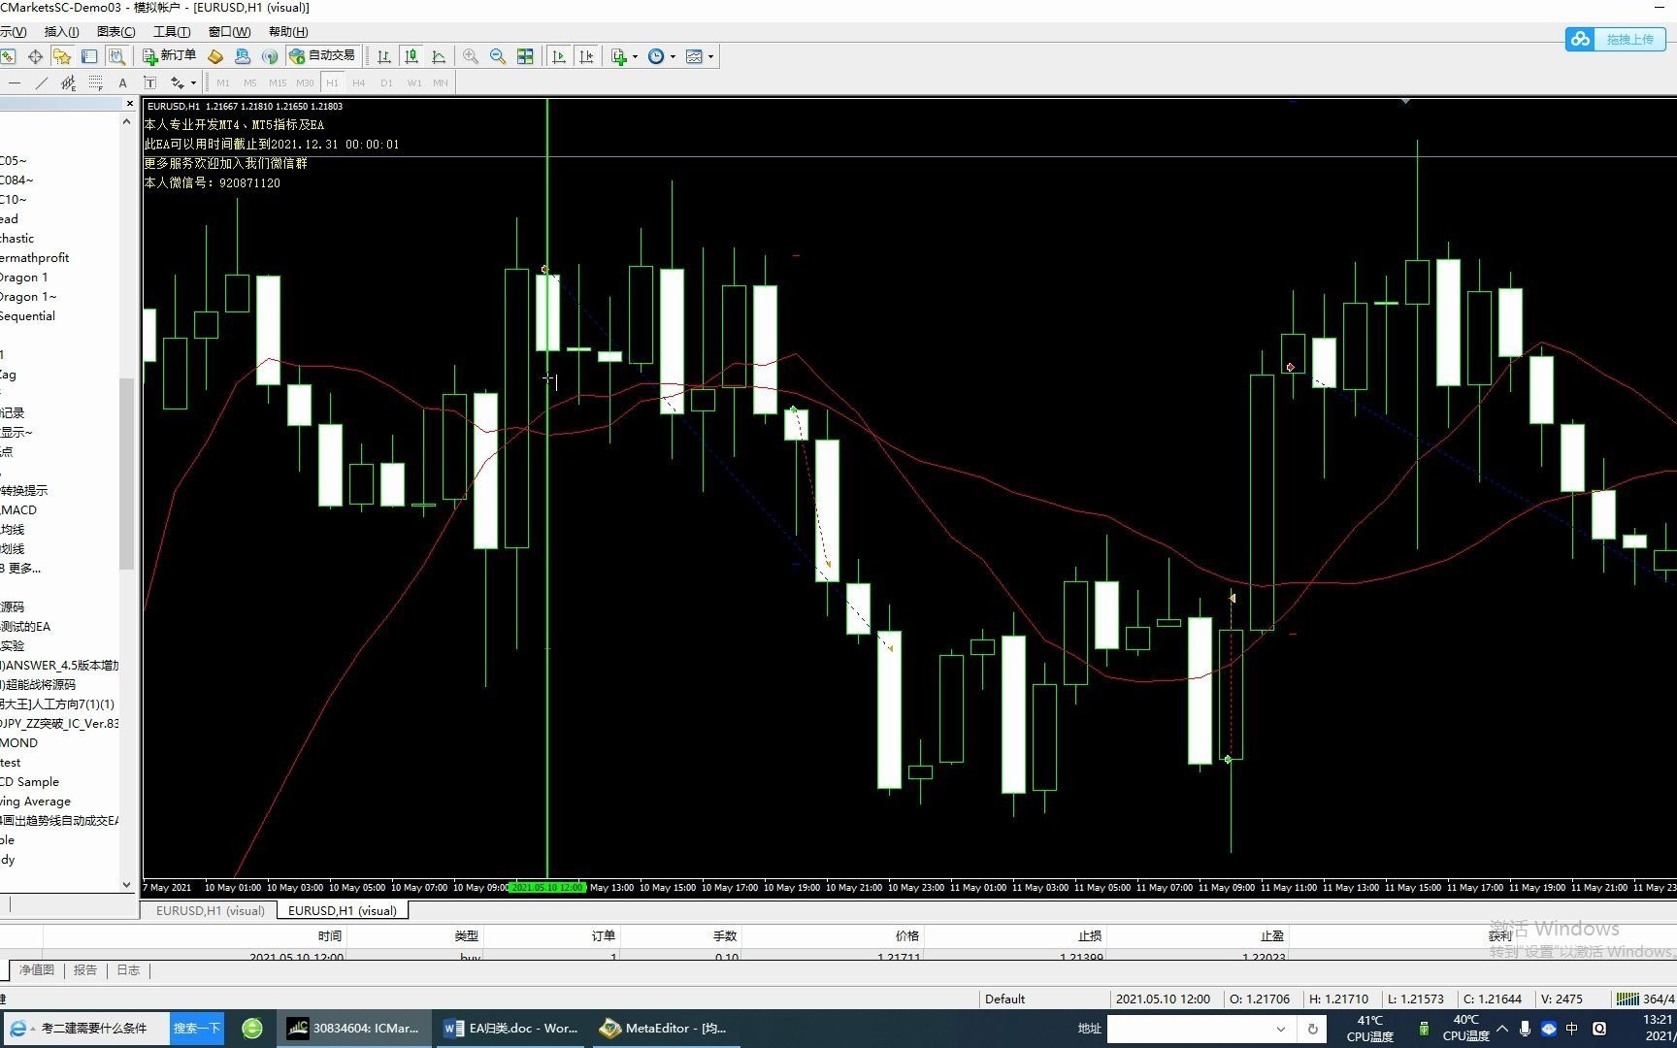Click the 拖拽上传 cloud upload button
Screen dimensions: 1677x1048
click(1616, 39)
